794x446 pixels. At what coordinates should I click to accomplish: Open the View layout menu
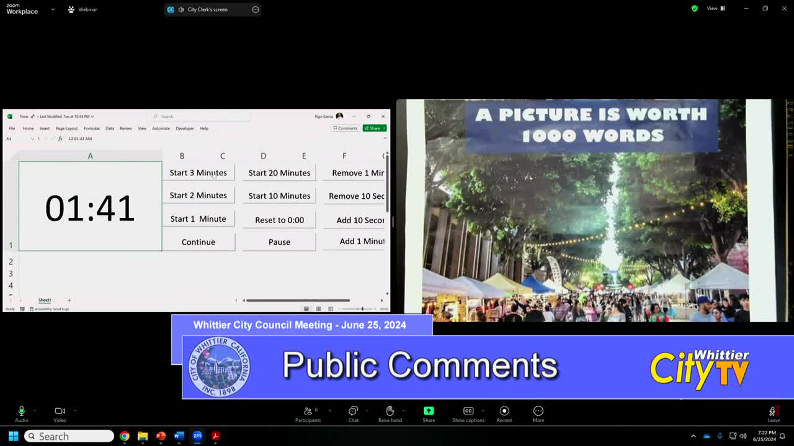[x=715, y=9]
